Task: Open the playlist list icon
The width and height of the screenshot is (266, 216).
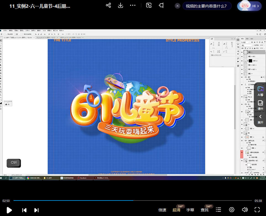Action: tap(218, 210)
